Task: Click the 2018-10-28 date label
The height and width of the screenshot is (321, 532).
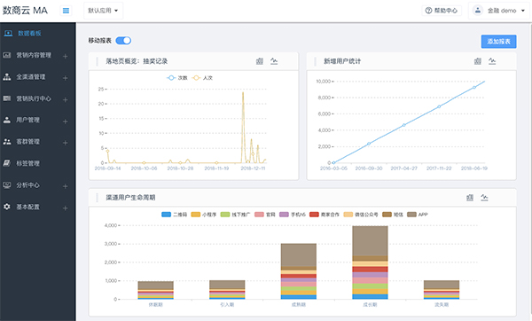Action: [180, 168]
